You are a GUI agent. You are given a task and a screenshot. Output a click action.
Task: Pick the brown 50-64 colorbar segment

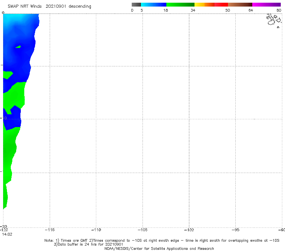(240, 5)
